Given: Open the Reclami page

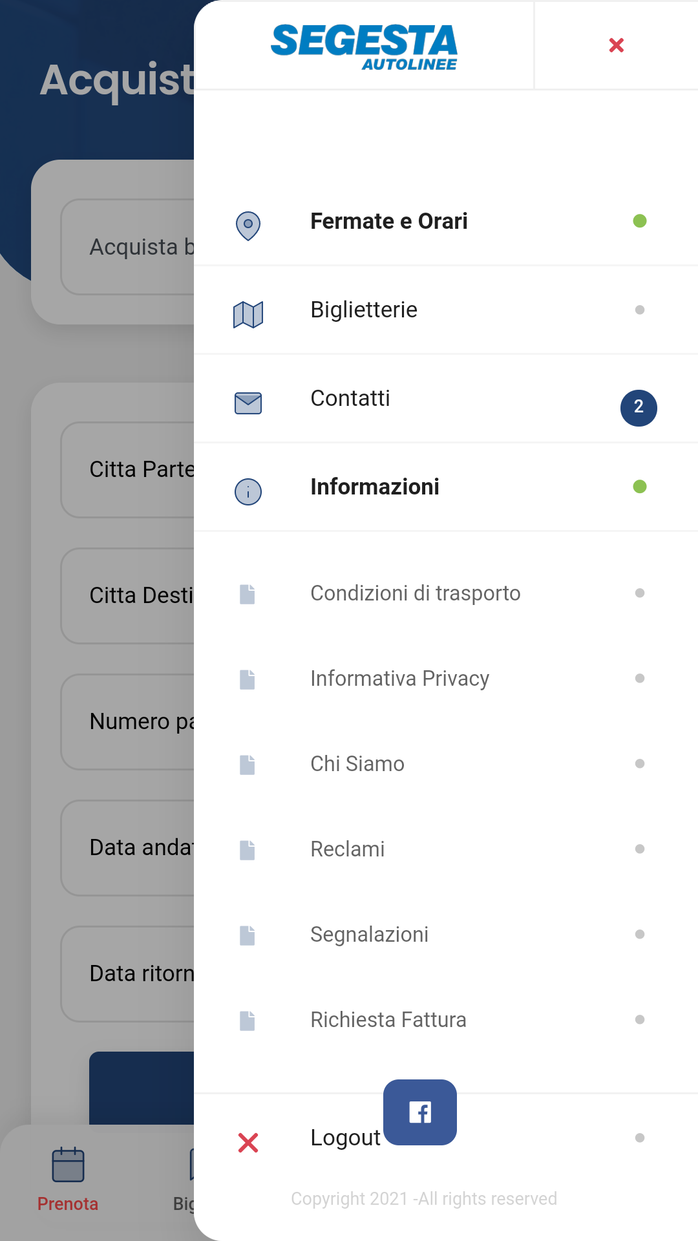Looking at the screenshot, I should 348,849.
